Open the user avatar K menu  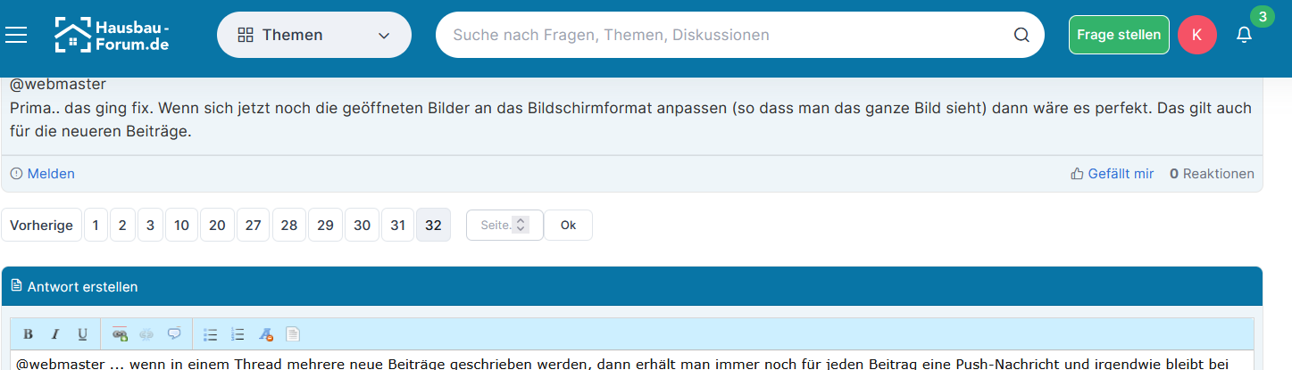pyautogui.click(x=1196, y=35)
